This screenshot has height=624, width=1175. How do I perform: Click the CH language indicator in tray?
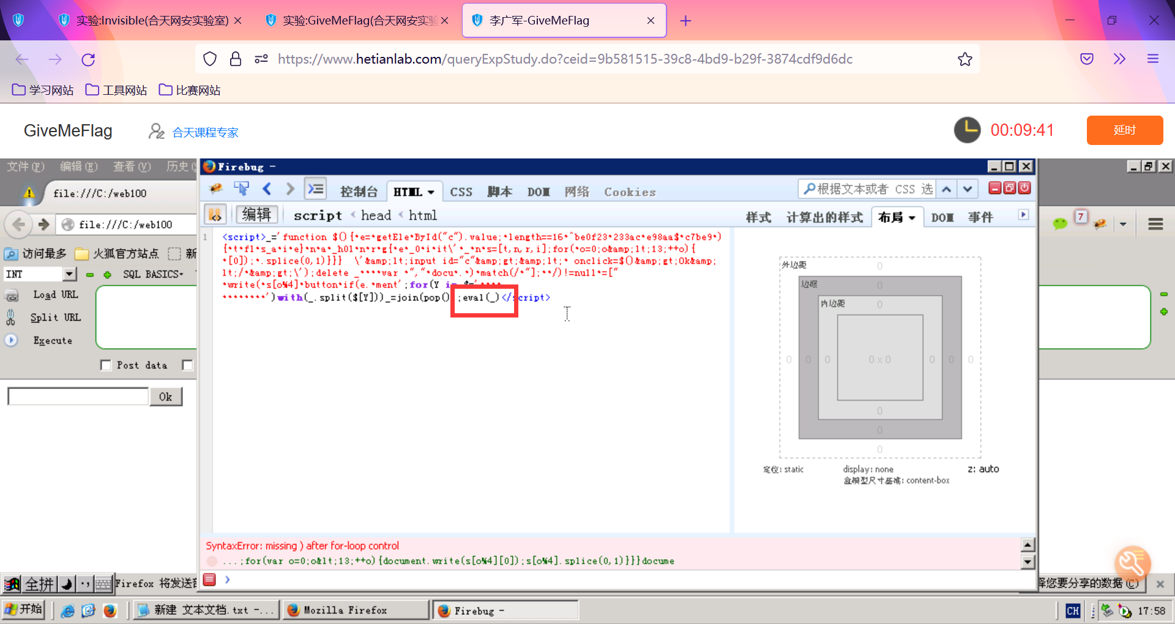pyautogui.click(x=1073, y=611)
